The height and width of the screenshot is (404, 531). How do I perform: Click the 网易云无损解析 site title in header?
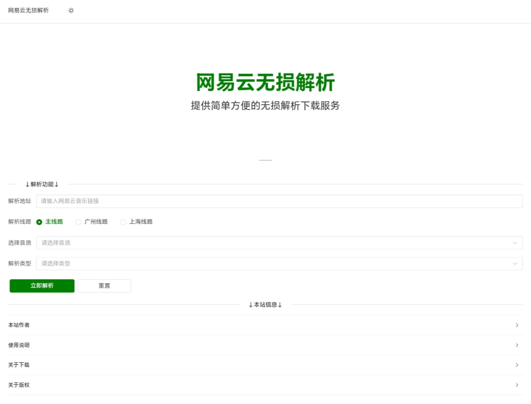(29, 10)
